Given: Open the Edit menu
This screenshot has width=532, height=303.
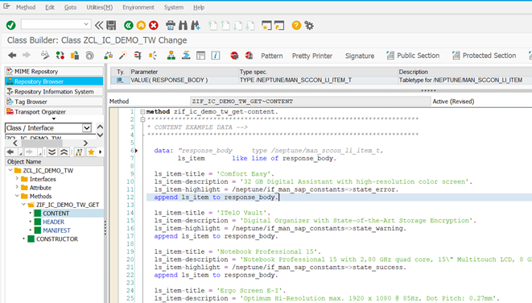Looking at the screenshot, I should click(50, 7).
